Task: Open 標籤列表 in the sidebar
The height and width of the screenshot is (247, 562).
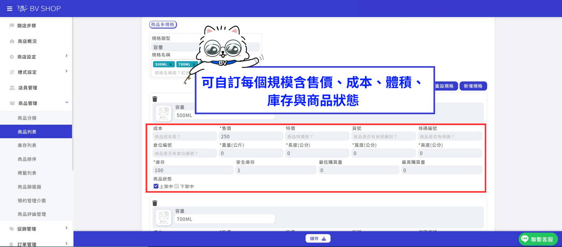Action: pos(27,173)
